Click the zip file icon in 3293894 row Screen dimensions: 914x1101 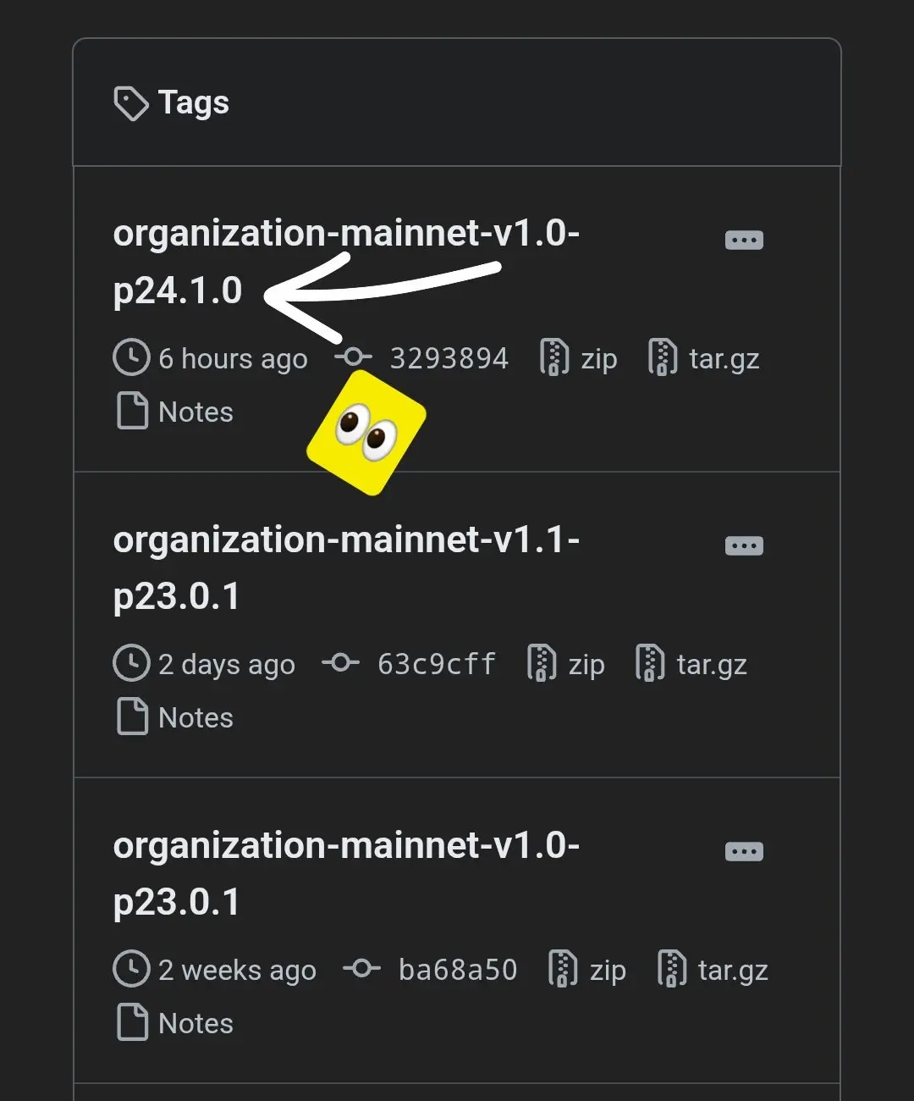(x=554, y=357)
